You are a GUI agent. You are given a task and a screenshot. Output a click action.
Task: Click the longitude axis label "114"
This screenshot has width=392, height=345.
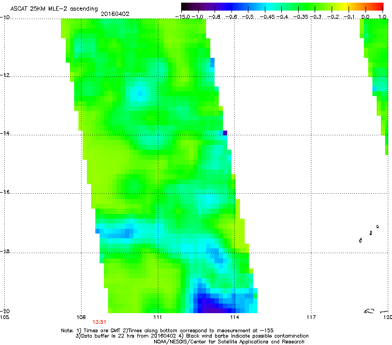click(235, 317)
